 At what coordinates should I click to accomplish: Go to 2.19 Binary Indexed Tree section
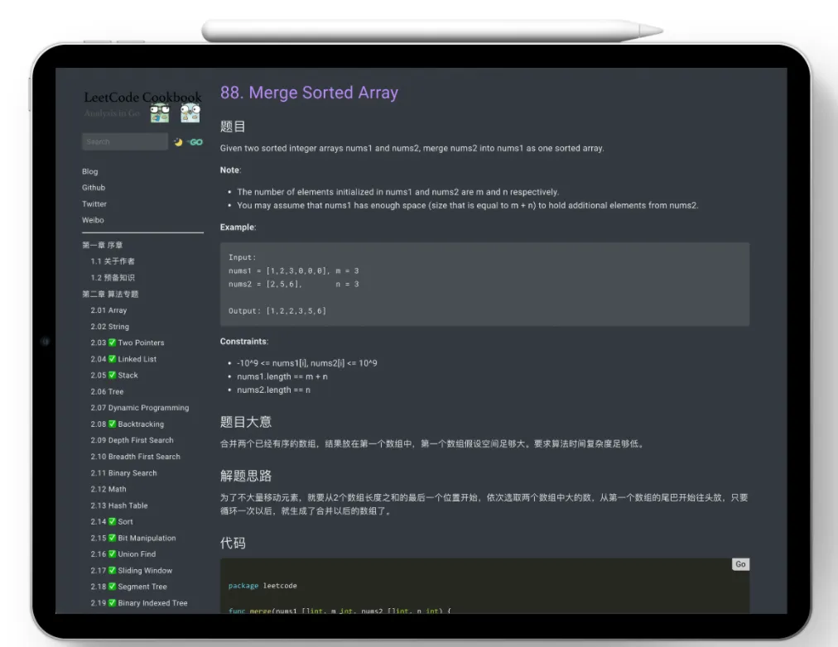pos(139,603)
